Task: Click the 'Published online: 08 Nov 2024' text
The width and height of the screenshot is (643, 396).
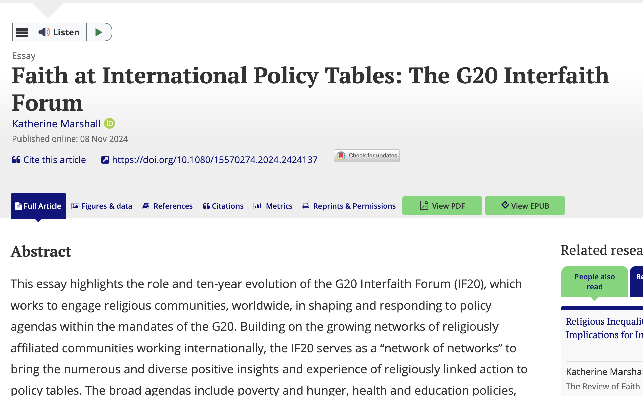Action: [70, 139]
